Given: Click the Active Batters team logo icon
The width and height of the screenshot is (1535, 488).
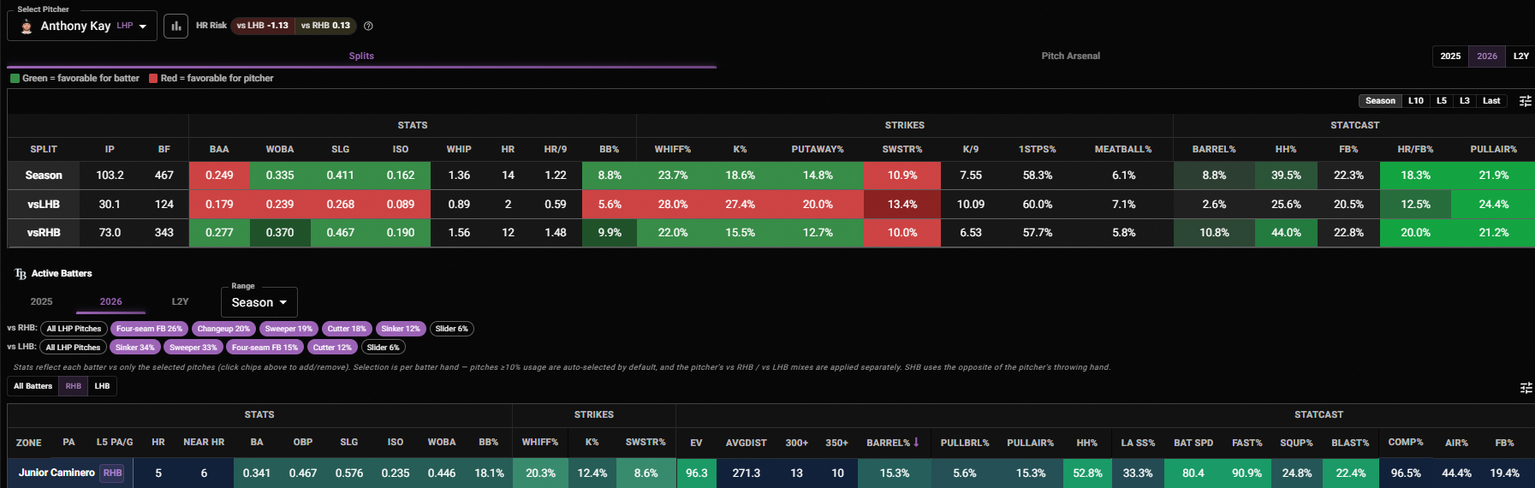Looking at the screenshot, I should coord(21,274).
